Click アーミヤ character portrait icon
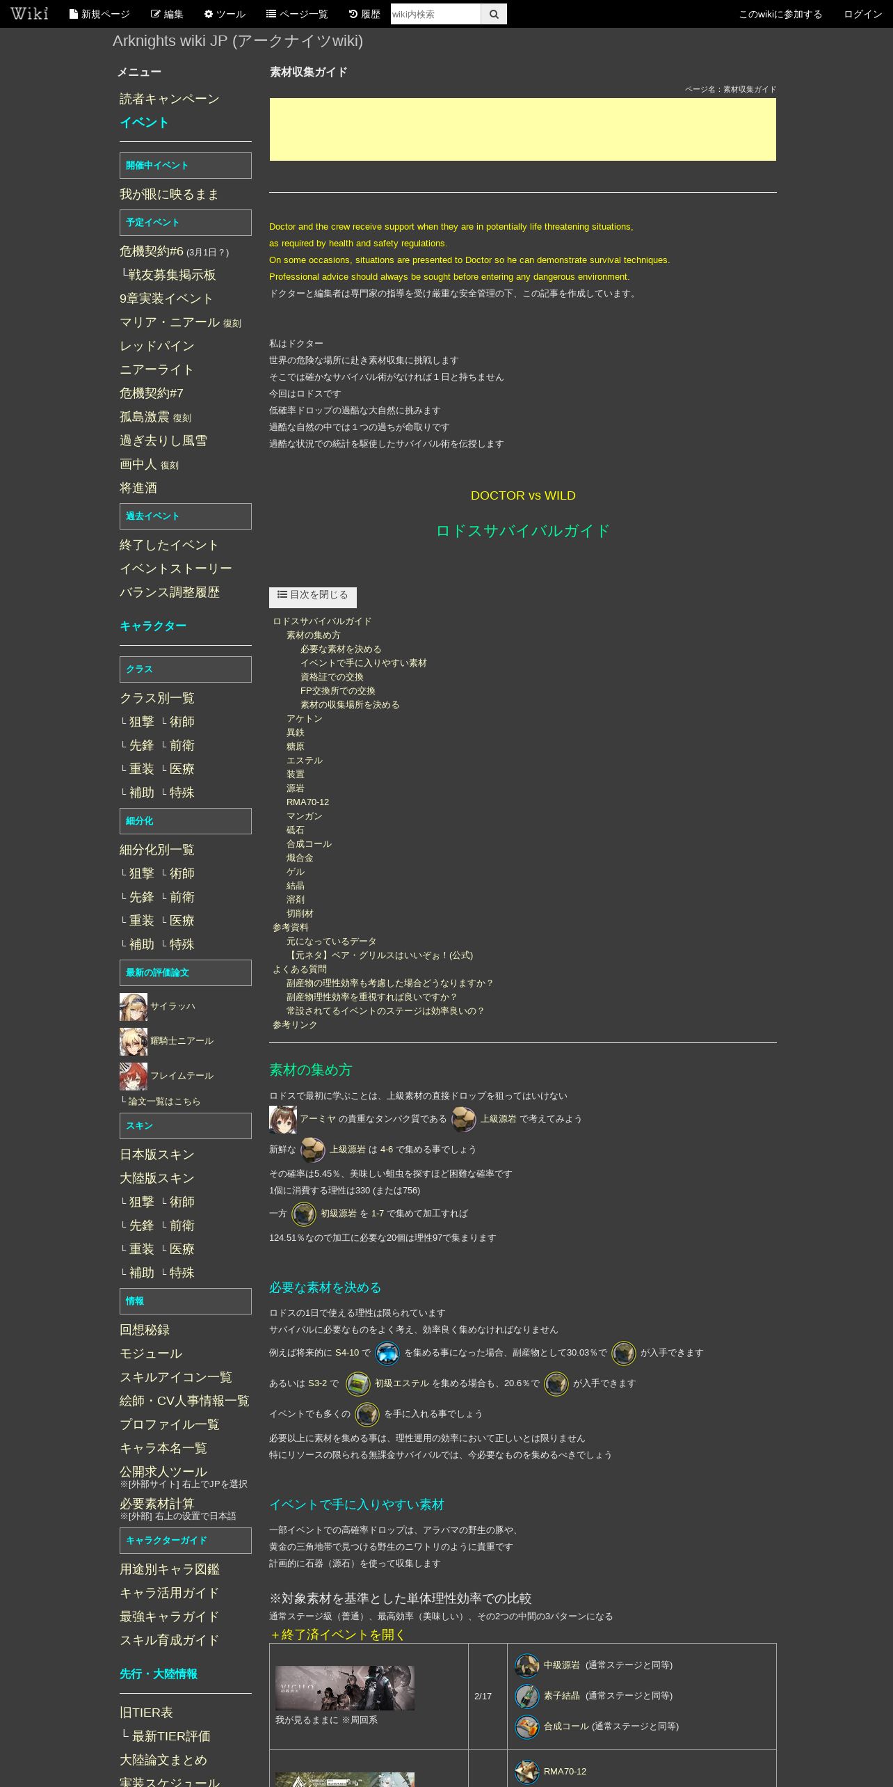Image resolution: width=893 pixels, height=1787 pixels. [x=283, y=1120]
